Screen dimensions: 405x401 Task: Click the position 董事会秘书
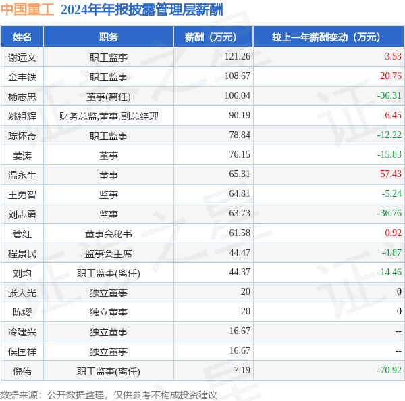click(109, 234)
